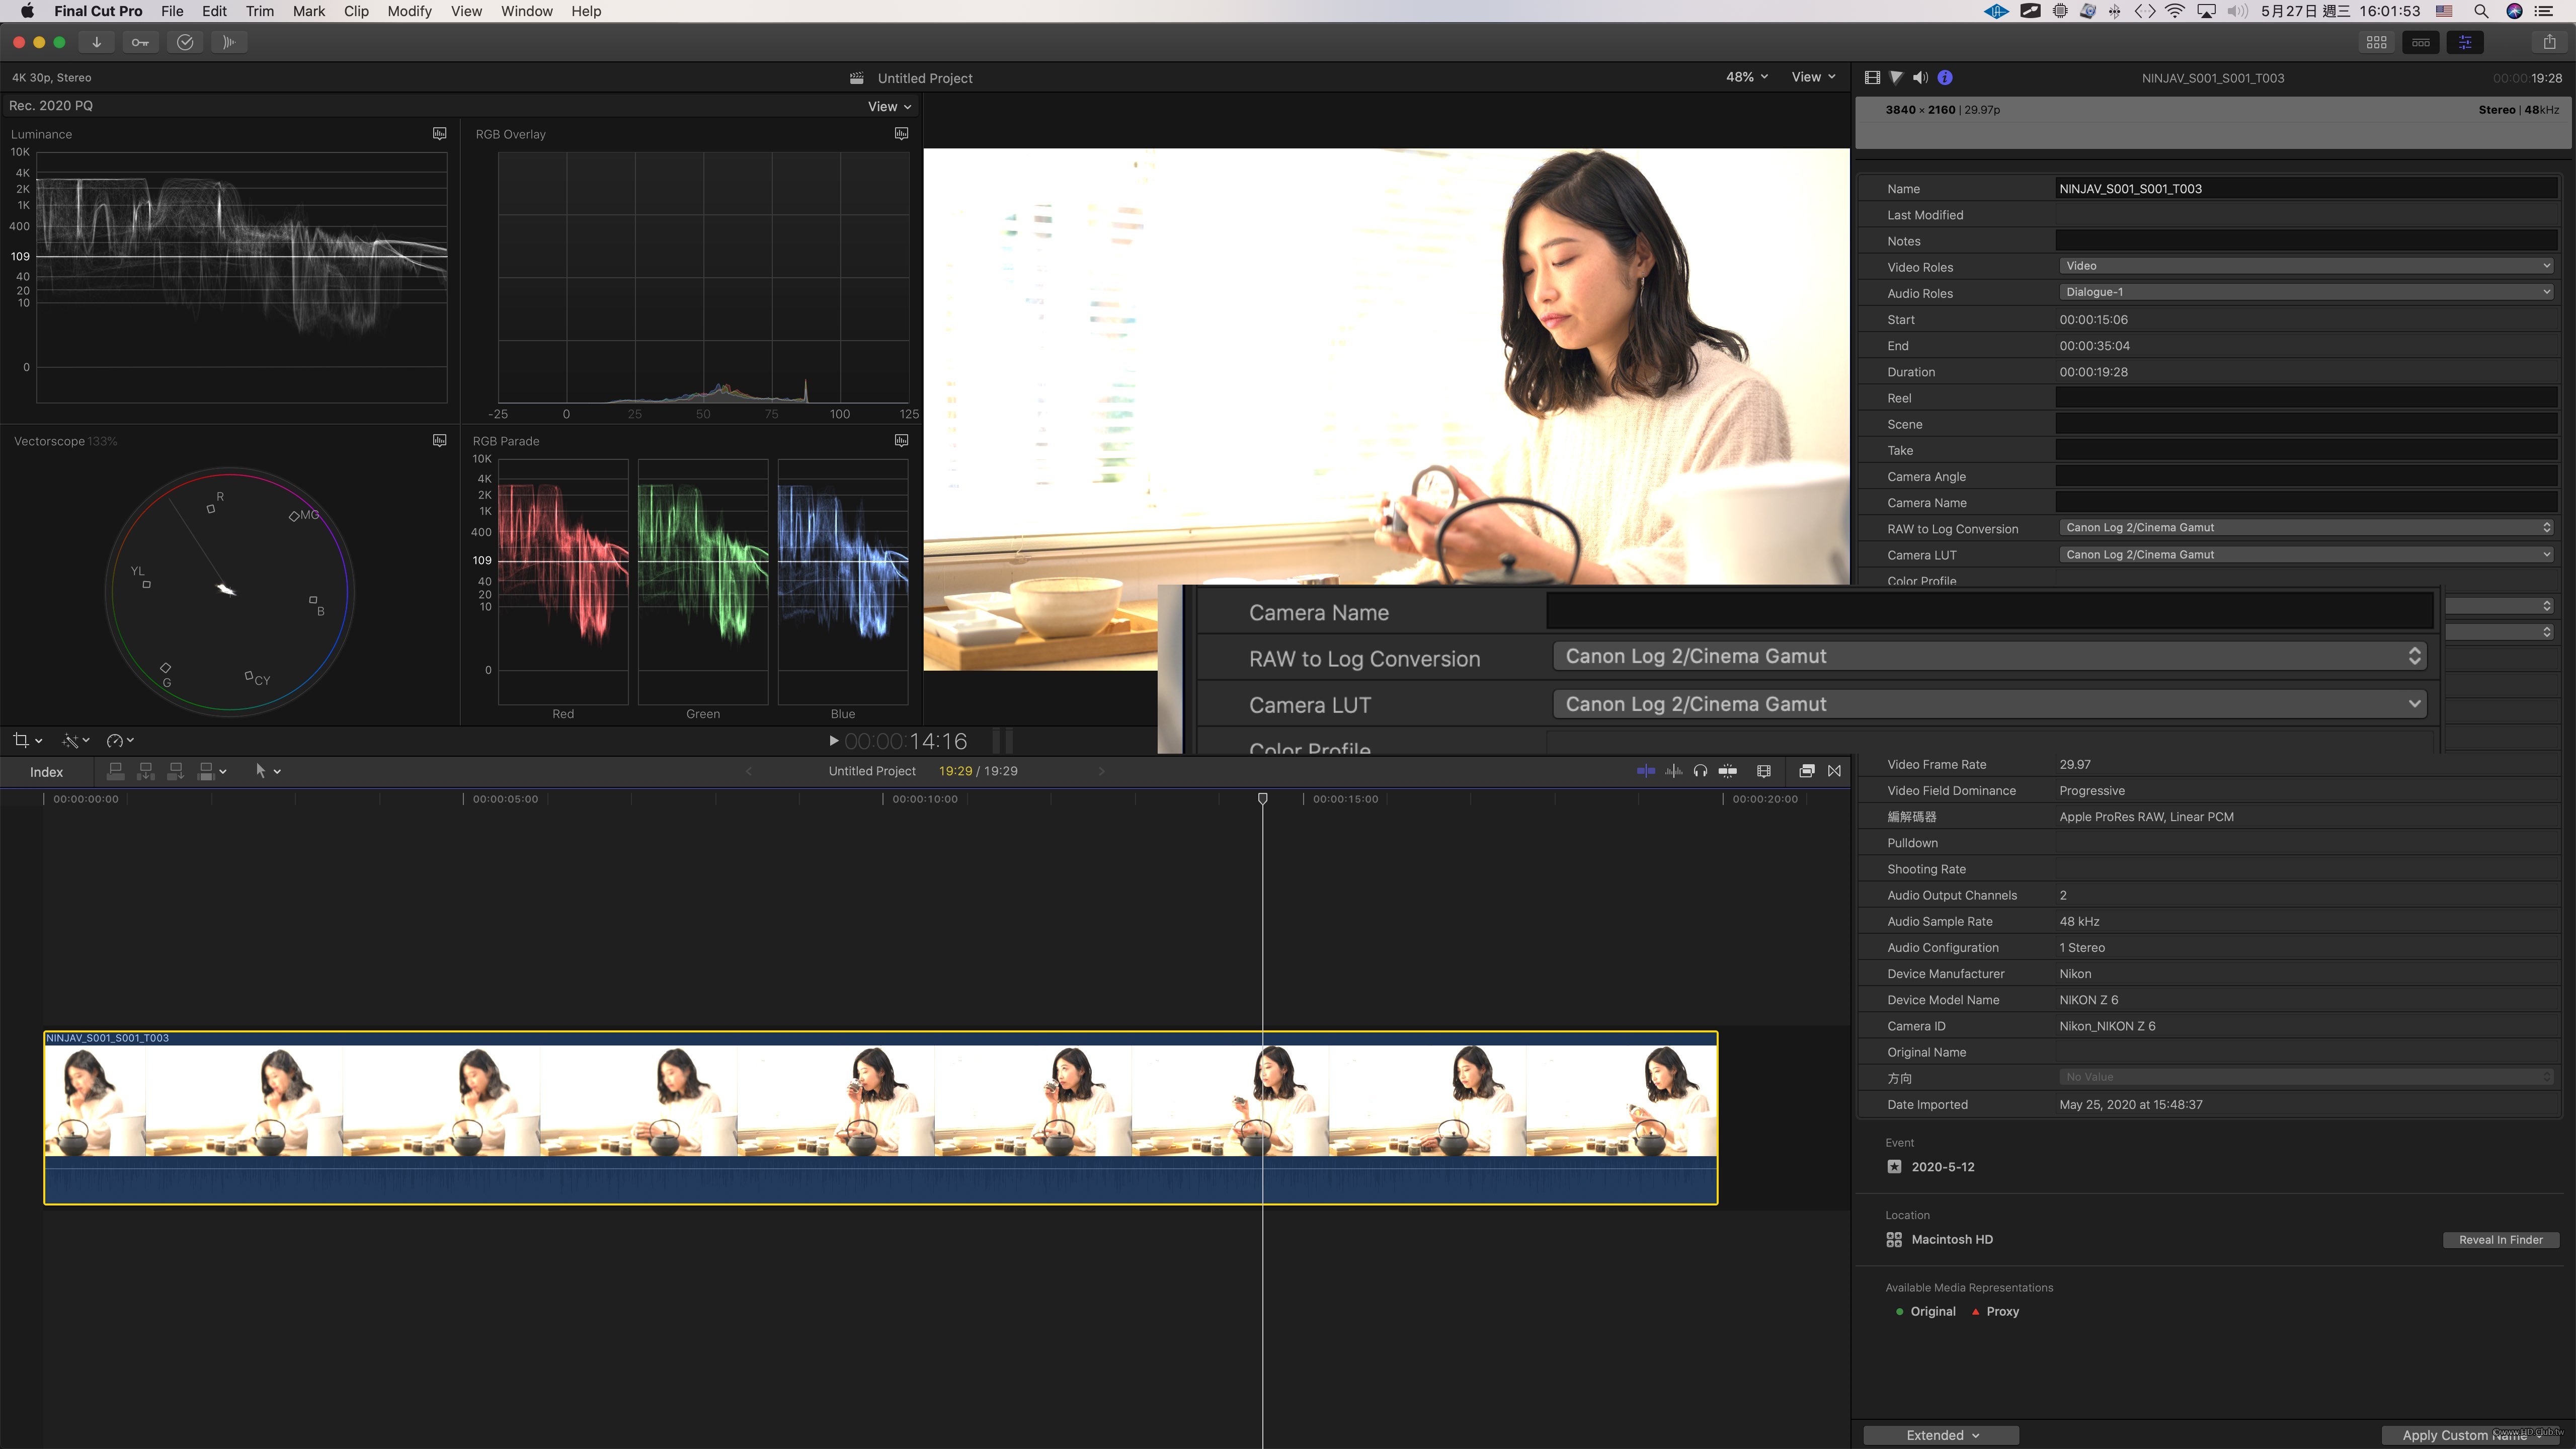Click the import media arrow icon
Image resolution: width=2576 pixels, height=1449 pixels.
(96, 42)
